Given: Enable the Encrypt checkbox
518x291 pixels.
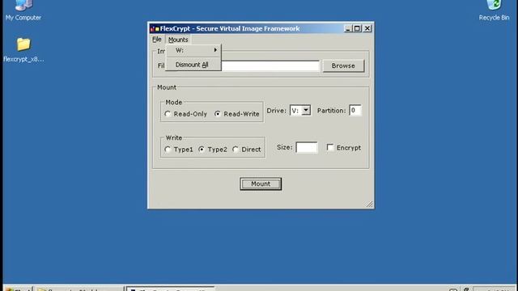Looking at the screenshot, I should 330,147.
